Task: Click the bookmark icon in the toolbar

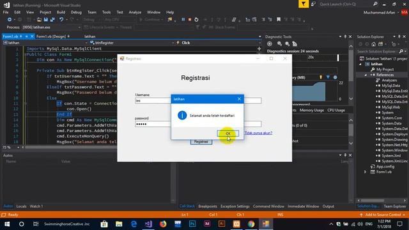Action: tap(279, 20)
